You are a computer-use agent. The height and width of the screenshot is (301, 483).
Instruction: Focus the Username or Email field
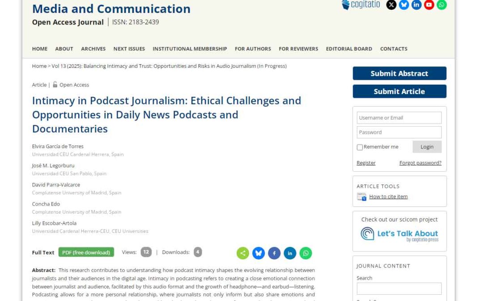[x=399, y=118]
